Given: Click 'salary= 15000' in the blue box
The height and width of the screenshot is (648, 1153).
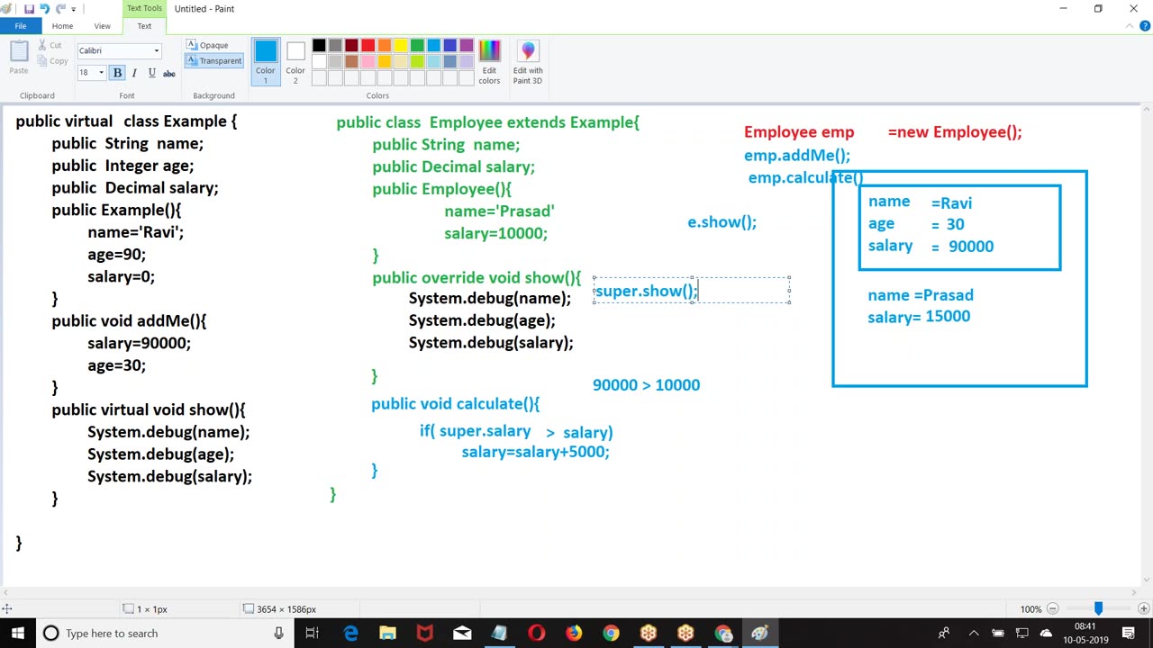Looking at the screenshot, I should tap(919, 317).
